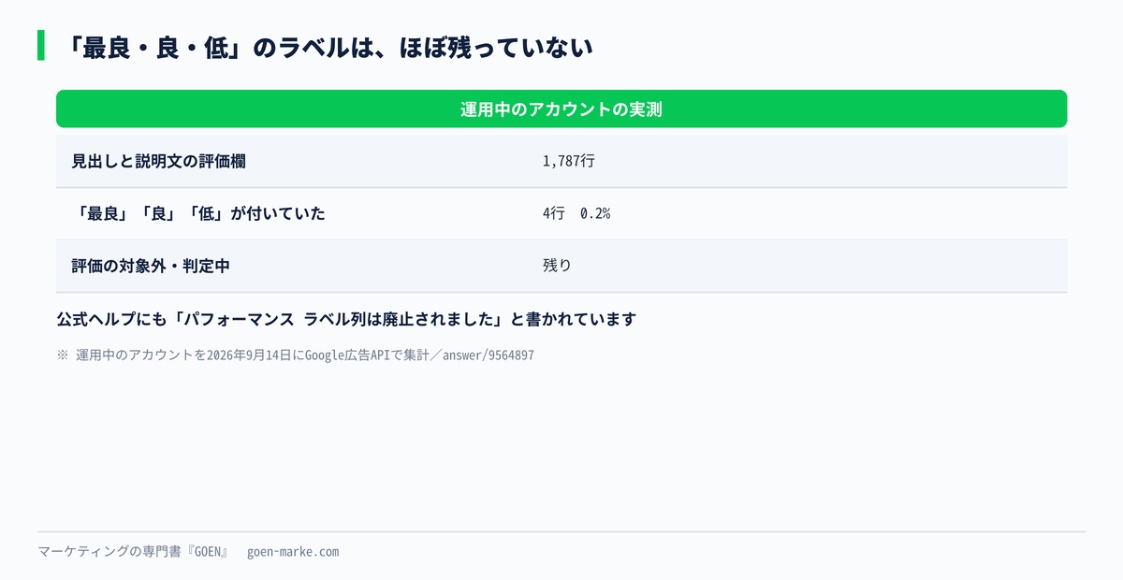Image resolution: width=1123 pixels, height=580 pixels.
Task: Select the row label 見出しと説明文の評価欄
Action: point(159,161)
